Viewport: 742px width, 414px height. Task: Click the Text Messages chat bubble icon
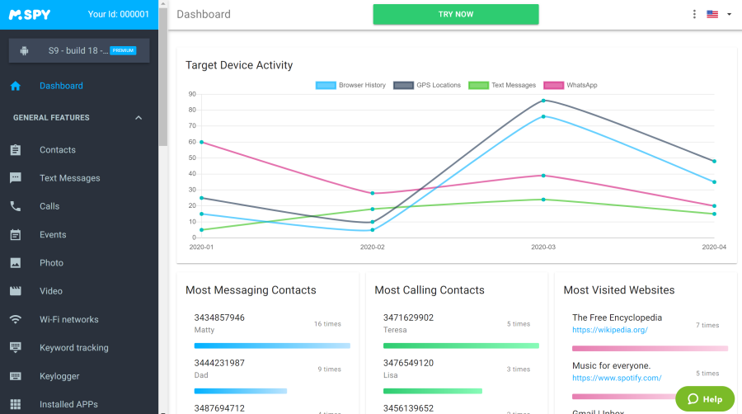coord(15,178)
